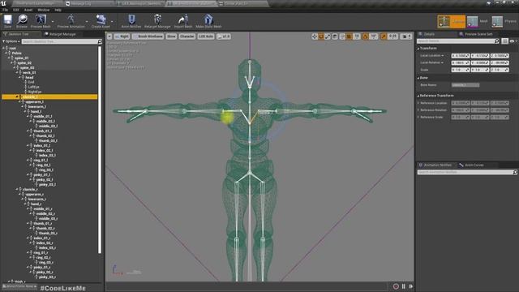This screenshot has width=519, height=292.
Task: Click the record button in viewport bar
Action: click(396, 286)
